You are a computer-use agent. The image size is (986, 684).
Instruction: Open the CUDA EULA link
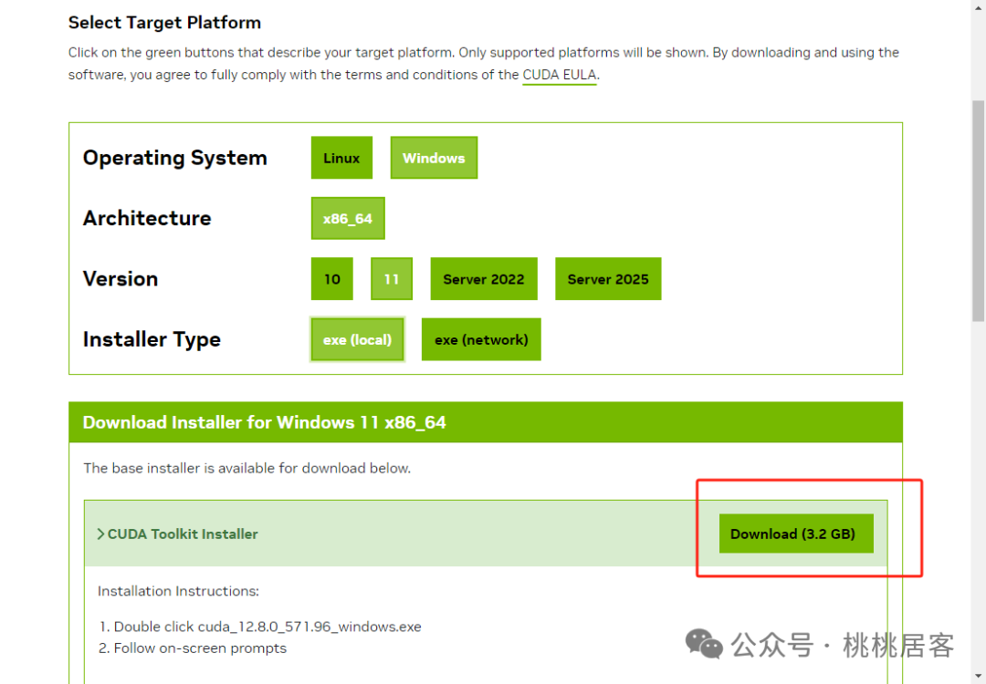click(560, 75)
